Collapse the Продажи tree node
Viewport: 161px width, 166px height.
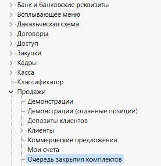[x=11, y=92]
